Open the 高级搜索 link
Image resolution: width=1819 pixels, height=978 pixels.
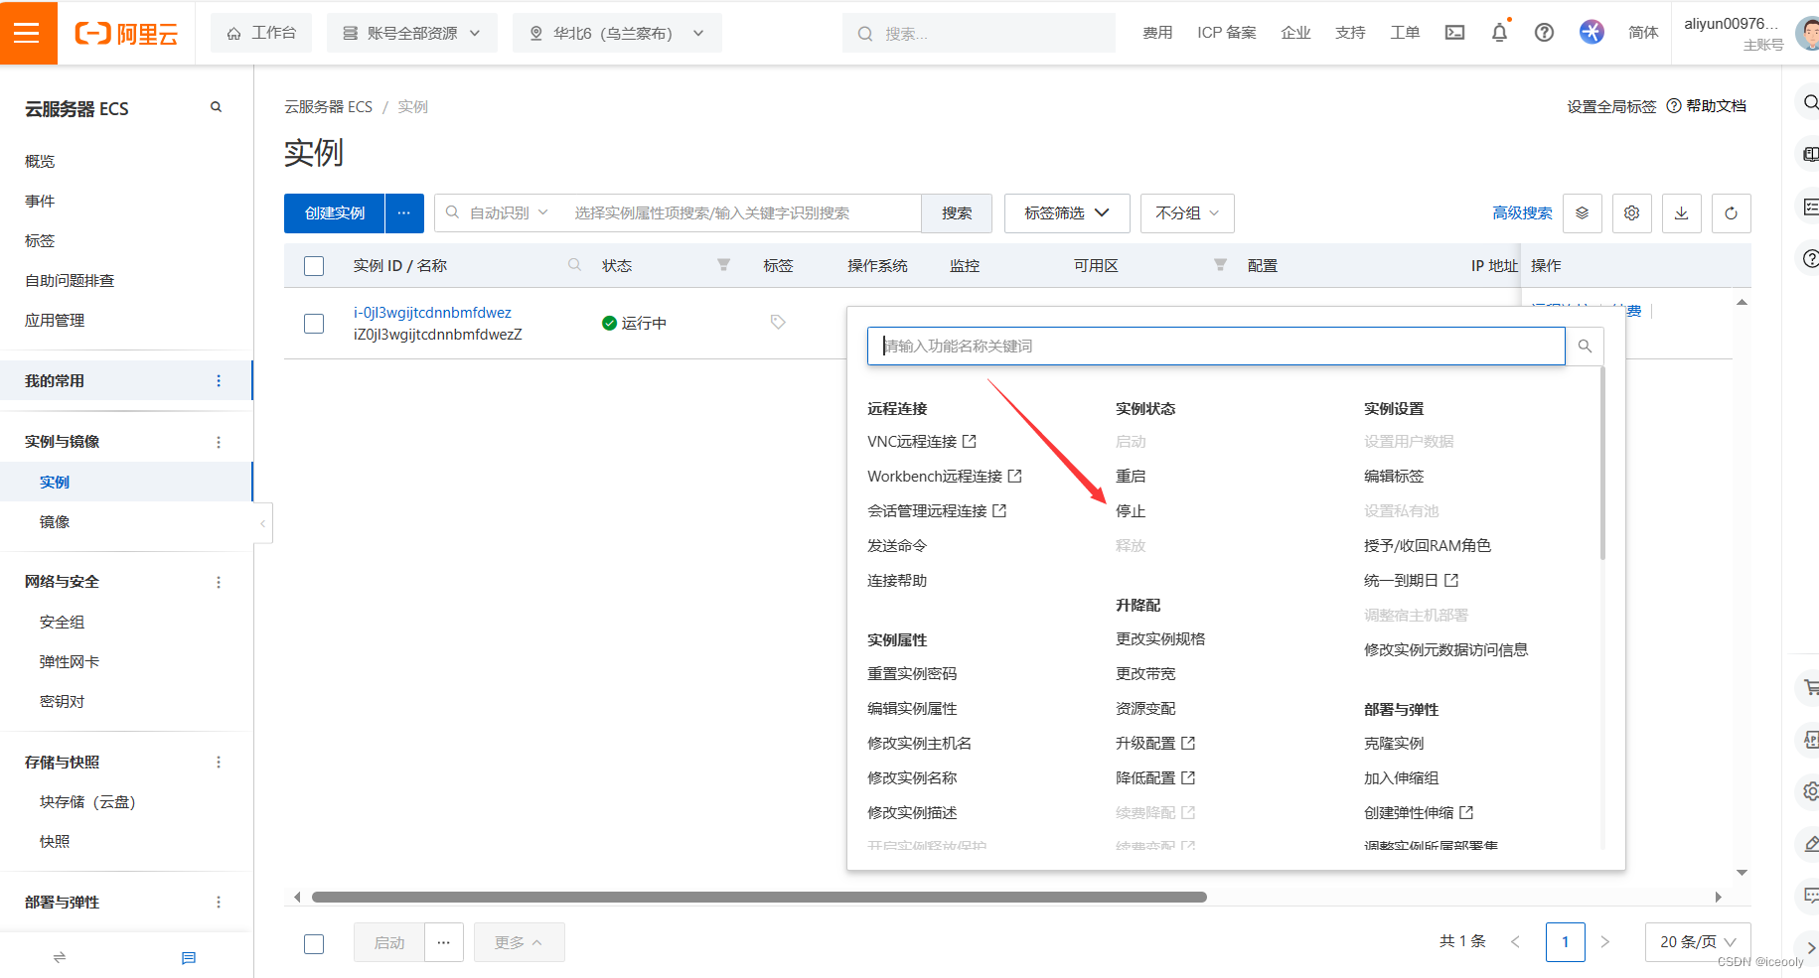[1522, 213]
